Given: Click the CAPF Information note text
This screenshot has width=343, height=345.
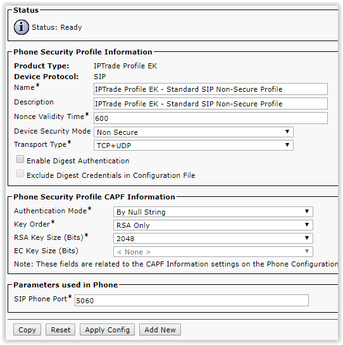Looking at the screenshot, I should (x=176, y=264).
